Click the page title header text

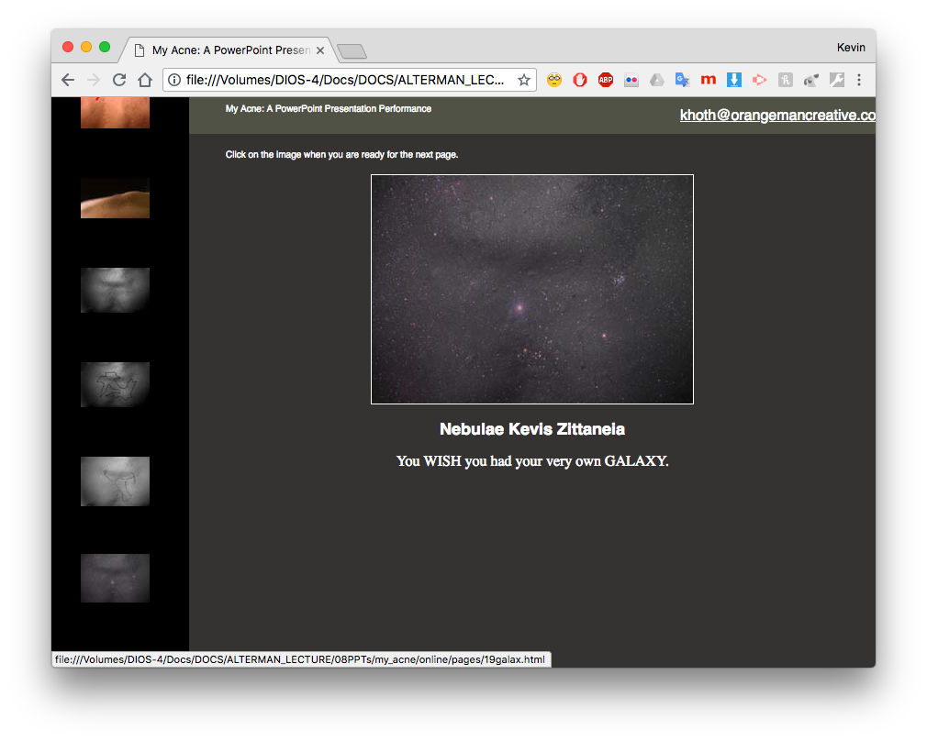tap(328, 109)
